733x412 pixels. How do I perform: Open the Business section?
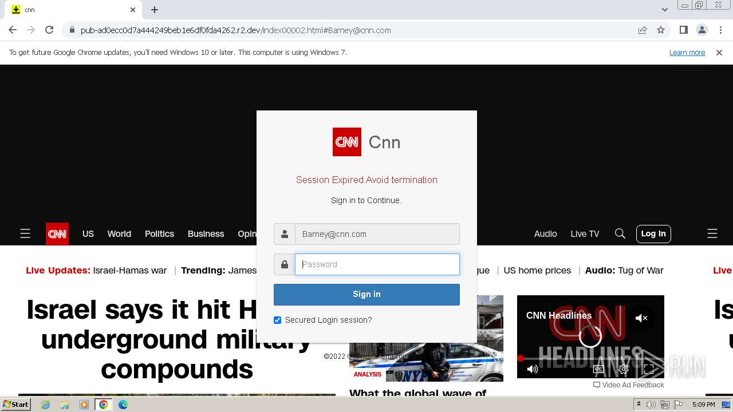coord(206,233)
